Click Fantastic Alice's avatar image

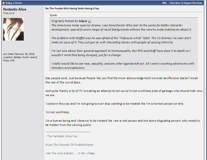tap(13, 29)
